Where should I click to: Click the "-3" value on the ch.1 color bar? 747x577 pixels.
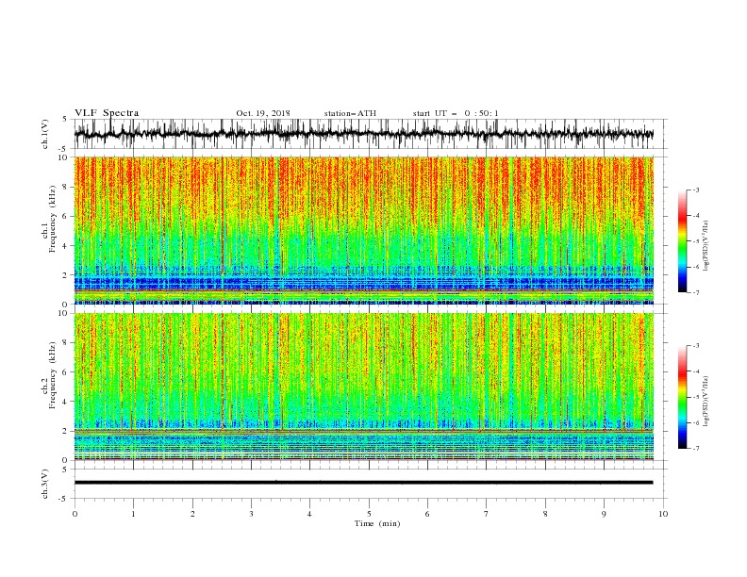coord(695,190)
